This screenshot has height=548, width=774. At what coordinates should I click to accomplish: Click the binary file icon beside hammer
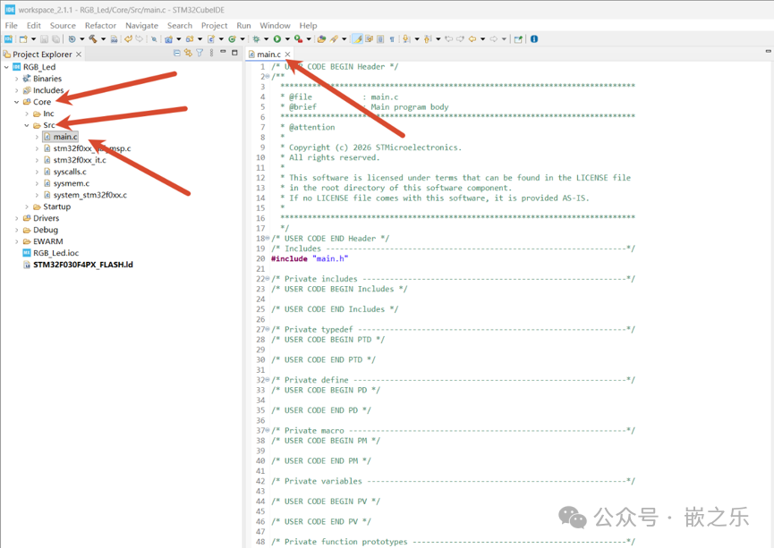click(x=114, y=39)
